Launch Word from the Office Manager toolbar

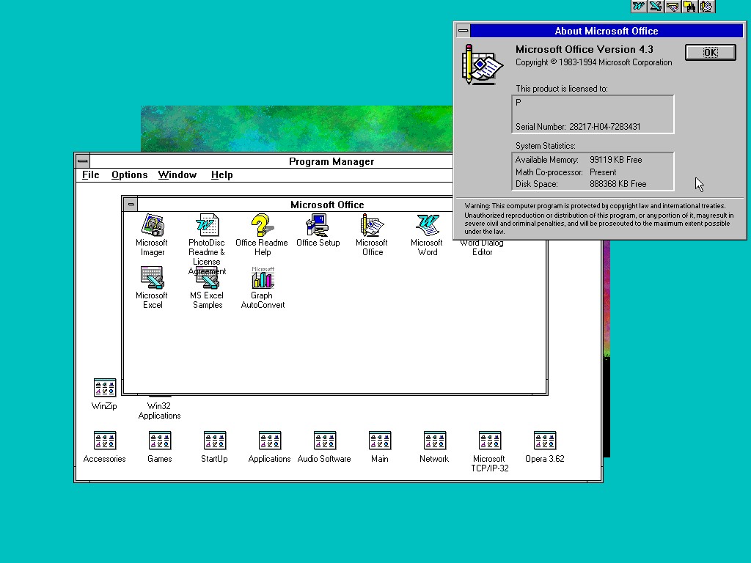click(x=639, y=7)
